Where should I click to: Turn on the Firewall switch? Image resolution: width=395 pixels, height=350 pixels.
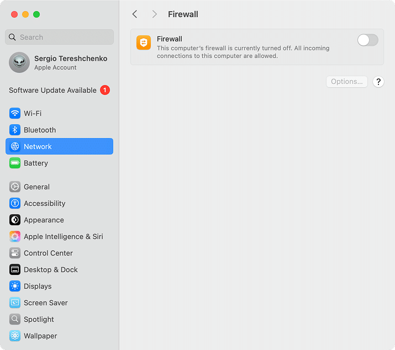(x=367, y=40)
